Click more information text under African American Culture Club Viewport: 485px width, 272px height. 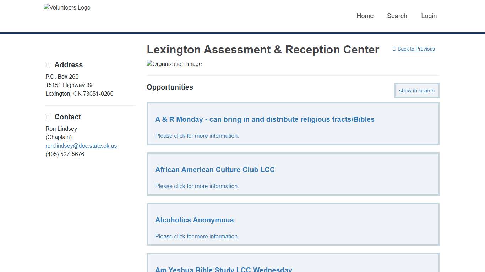[197, 186]
